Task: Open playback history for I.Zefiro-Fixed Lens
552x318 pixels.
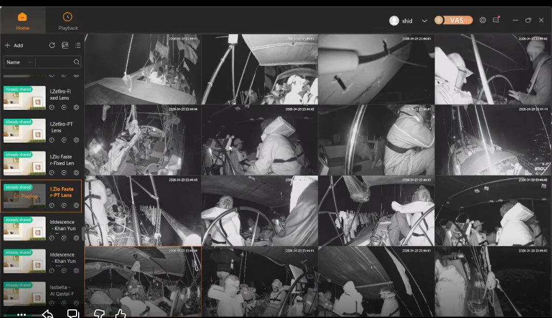Action: click(x=52, y=107)
